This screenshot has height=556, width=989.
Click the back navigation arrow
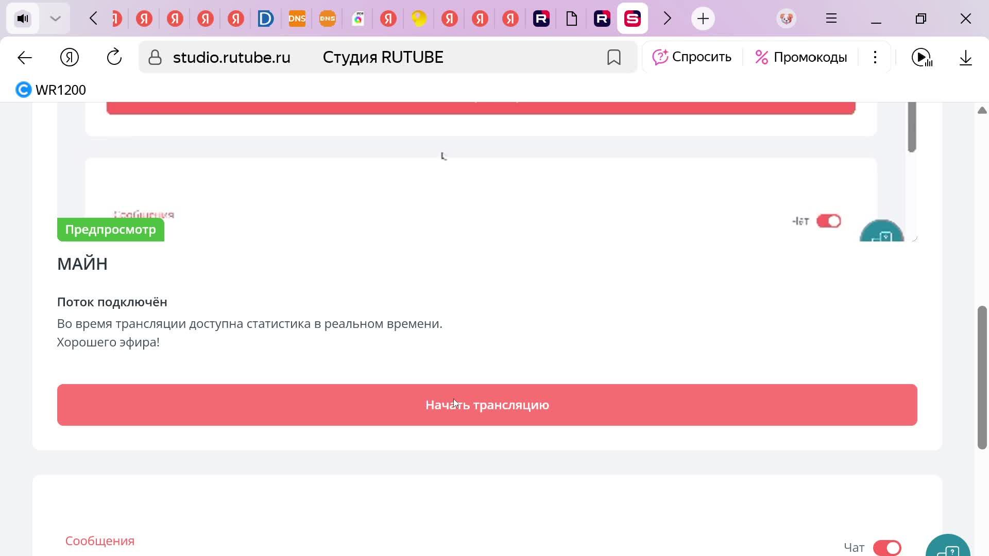24,57
